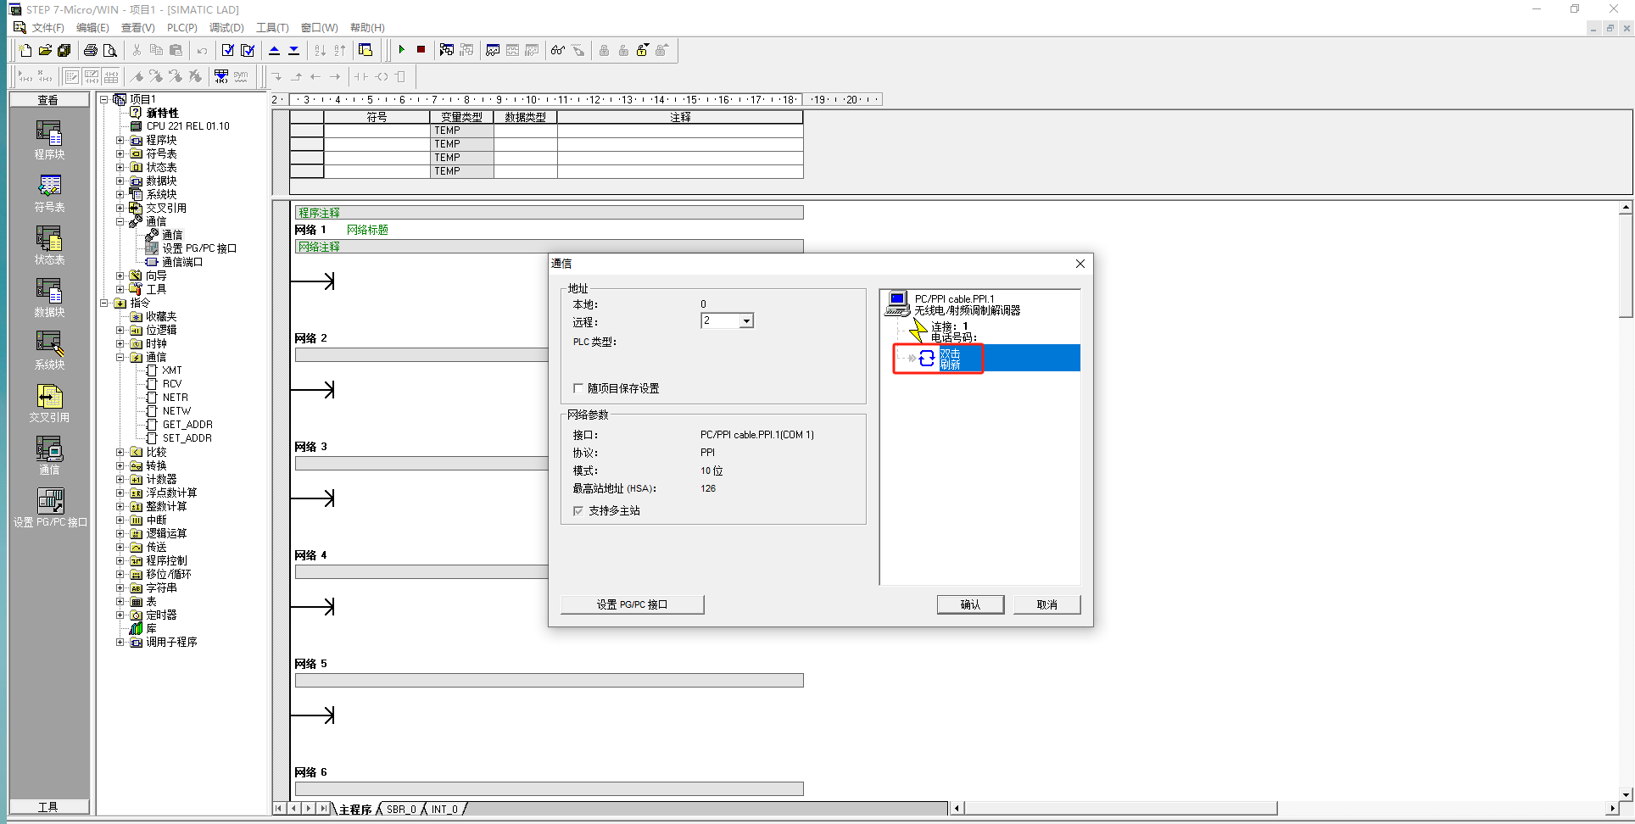The image size is (1635, 824).
Task: Click the 网络标题 of network 1
Action: point(367,230)
